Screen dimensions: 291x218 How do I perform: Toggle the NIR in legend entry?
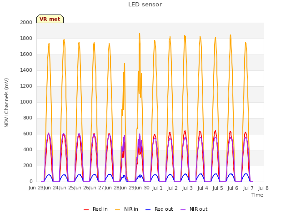[x=126, y=209]
